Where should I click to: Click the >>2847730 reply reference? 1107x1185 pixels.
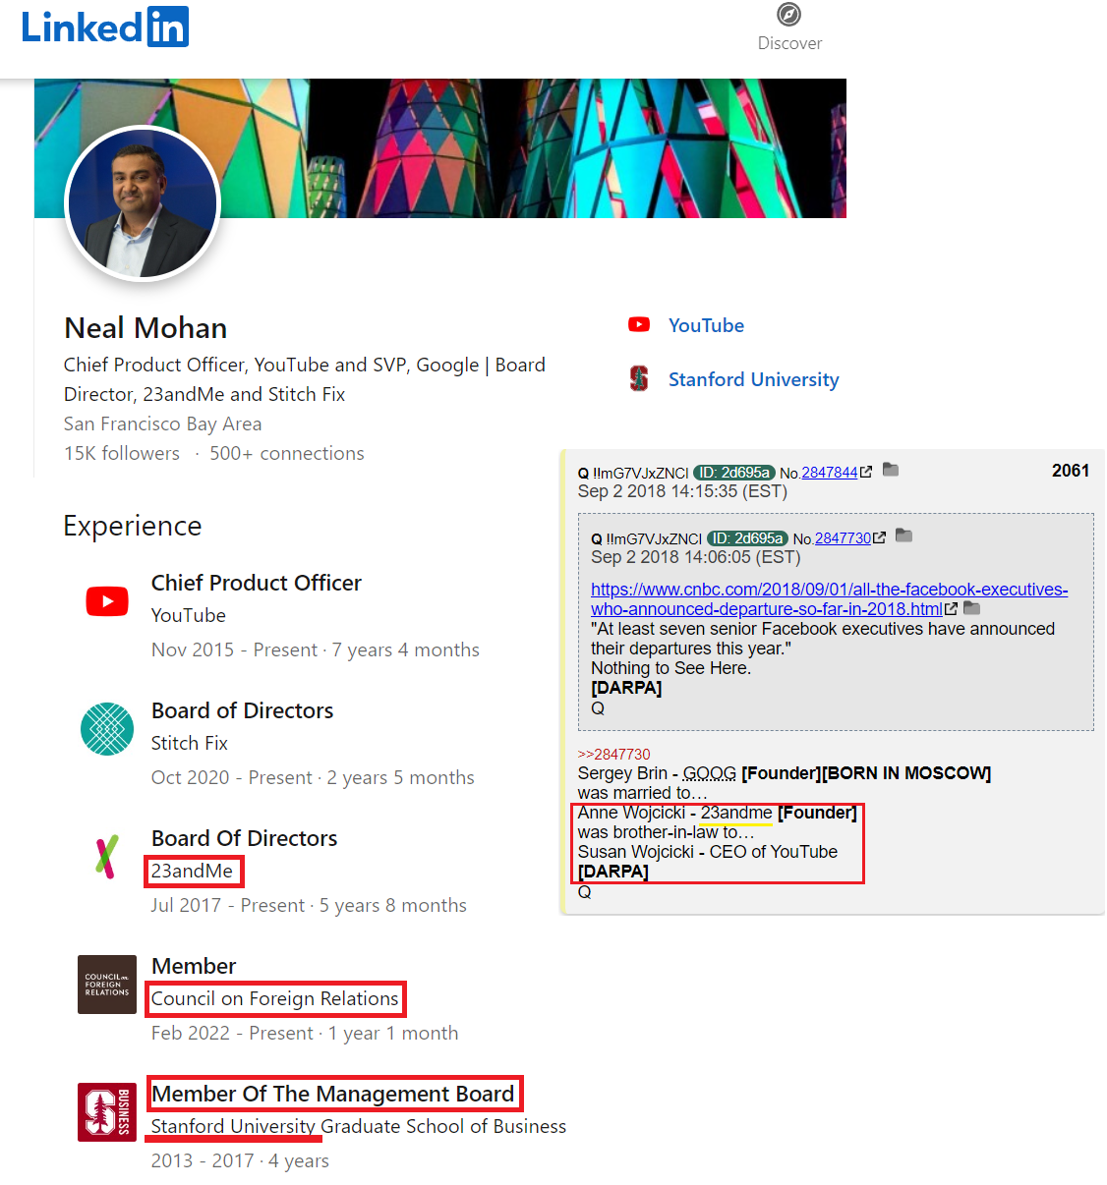tap(614, 755)
